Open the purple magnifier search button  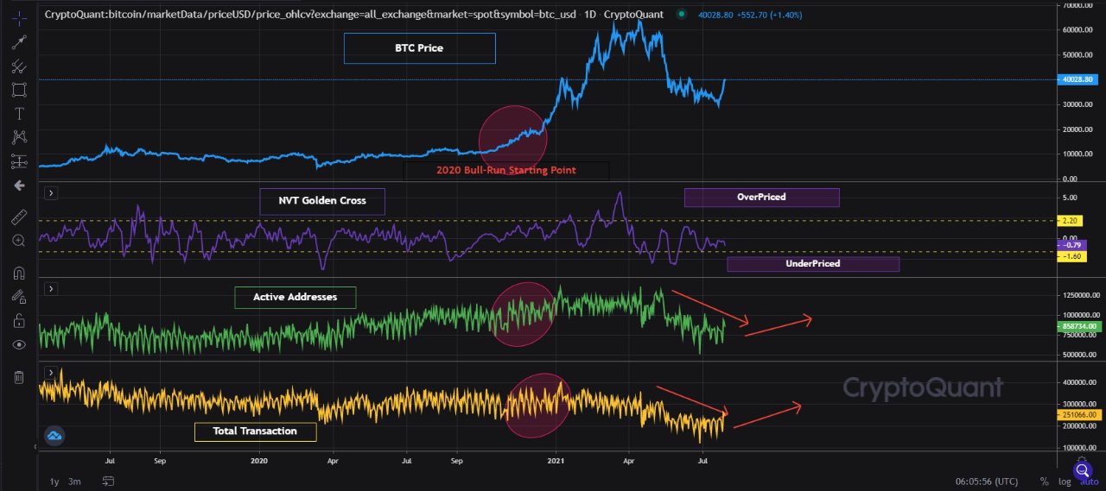(x=1082, y=469)
